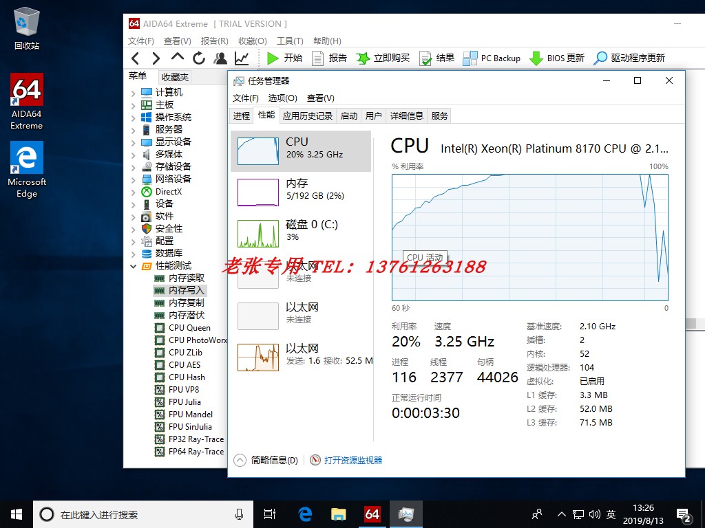This screenshot has height=528, width=705.
Task: Select active 以太网 with send/receive stats
Action: (301, 357)
